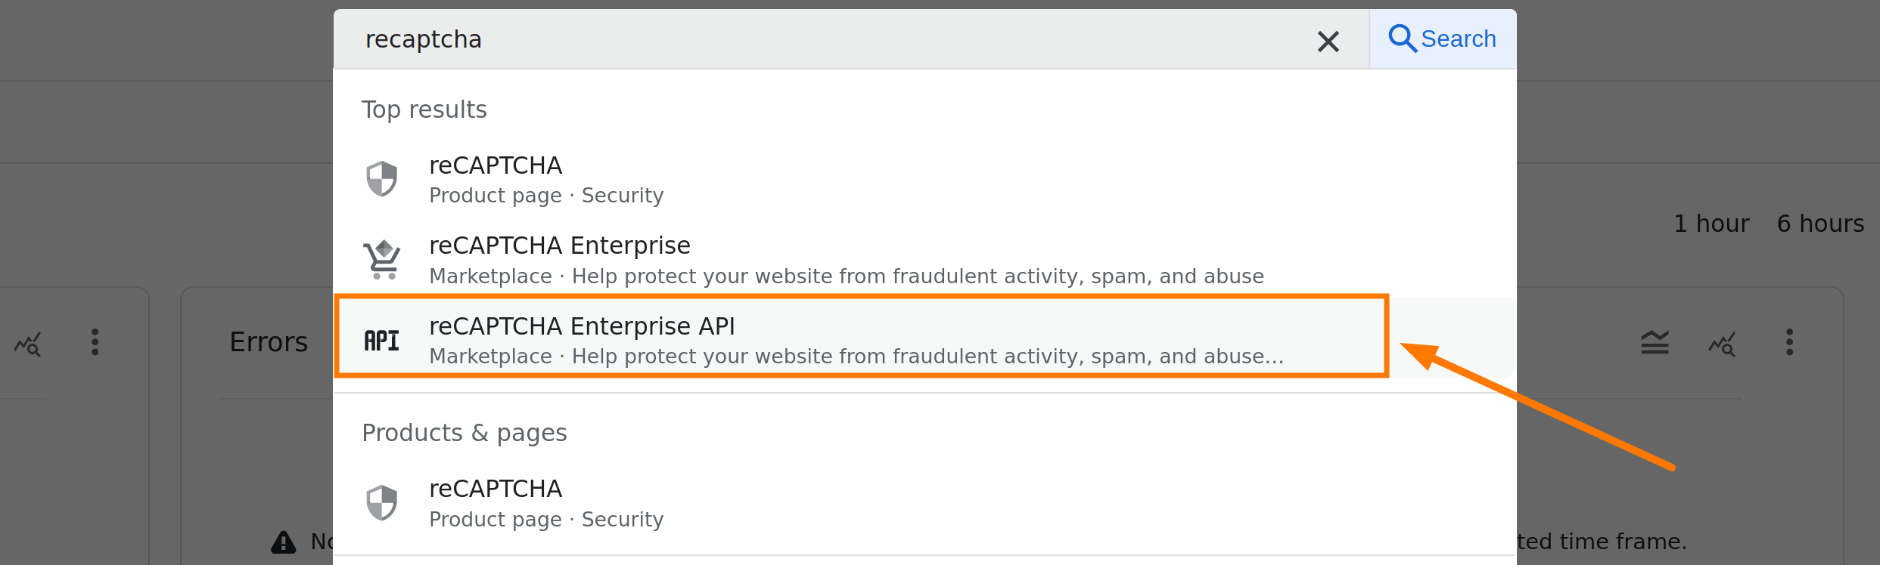The image size is (1880, 565).
Task: Click the shield icon under Top results
Action: [x=382, y=179]
